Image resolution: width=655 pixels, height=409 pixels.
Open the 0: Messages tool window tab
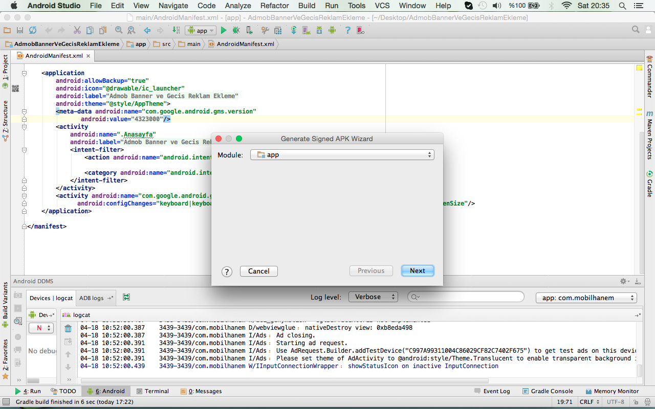click(x=201, y=391)
